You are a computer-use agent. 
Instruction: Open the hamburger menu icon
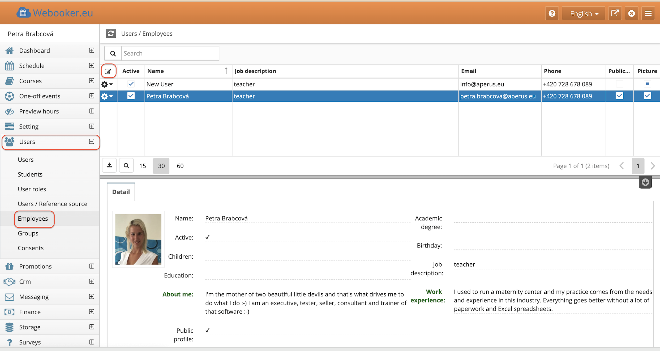(x=648, y=14)
